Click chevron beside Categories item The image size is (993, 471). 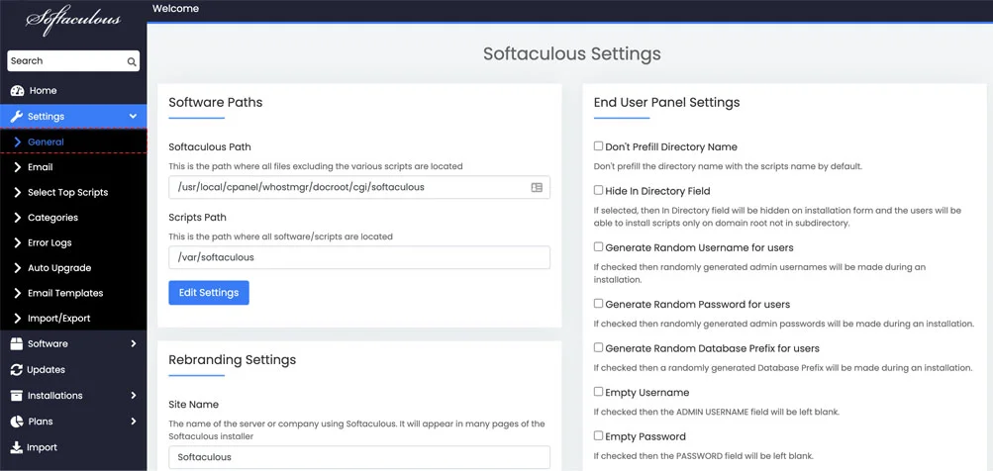[x=18, y=218]
